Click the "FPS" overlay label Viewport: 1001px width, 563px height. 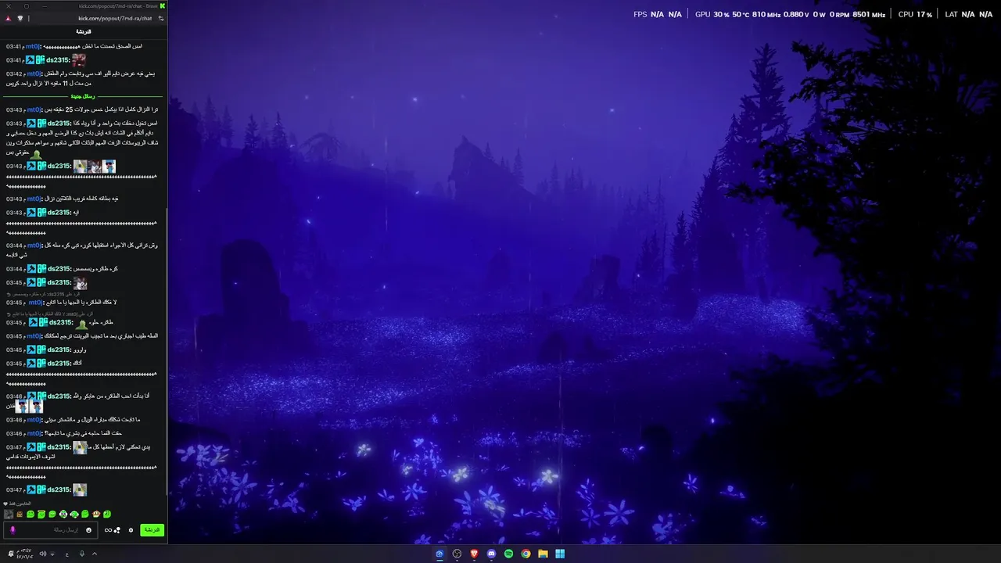tap(640, 14)
